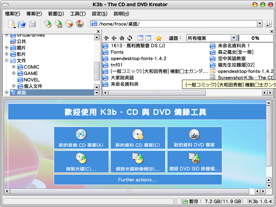Go to home directory icon
Viewport: 276px width, 207px height.
122,38
